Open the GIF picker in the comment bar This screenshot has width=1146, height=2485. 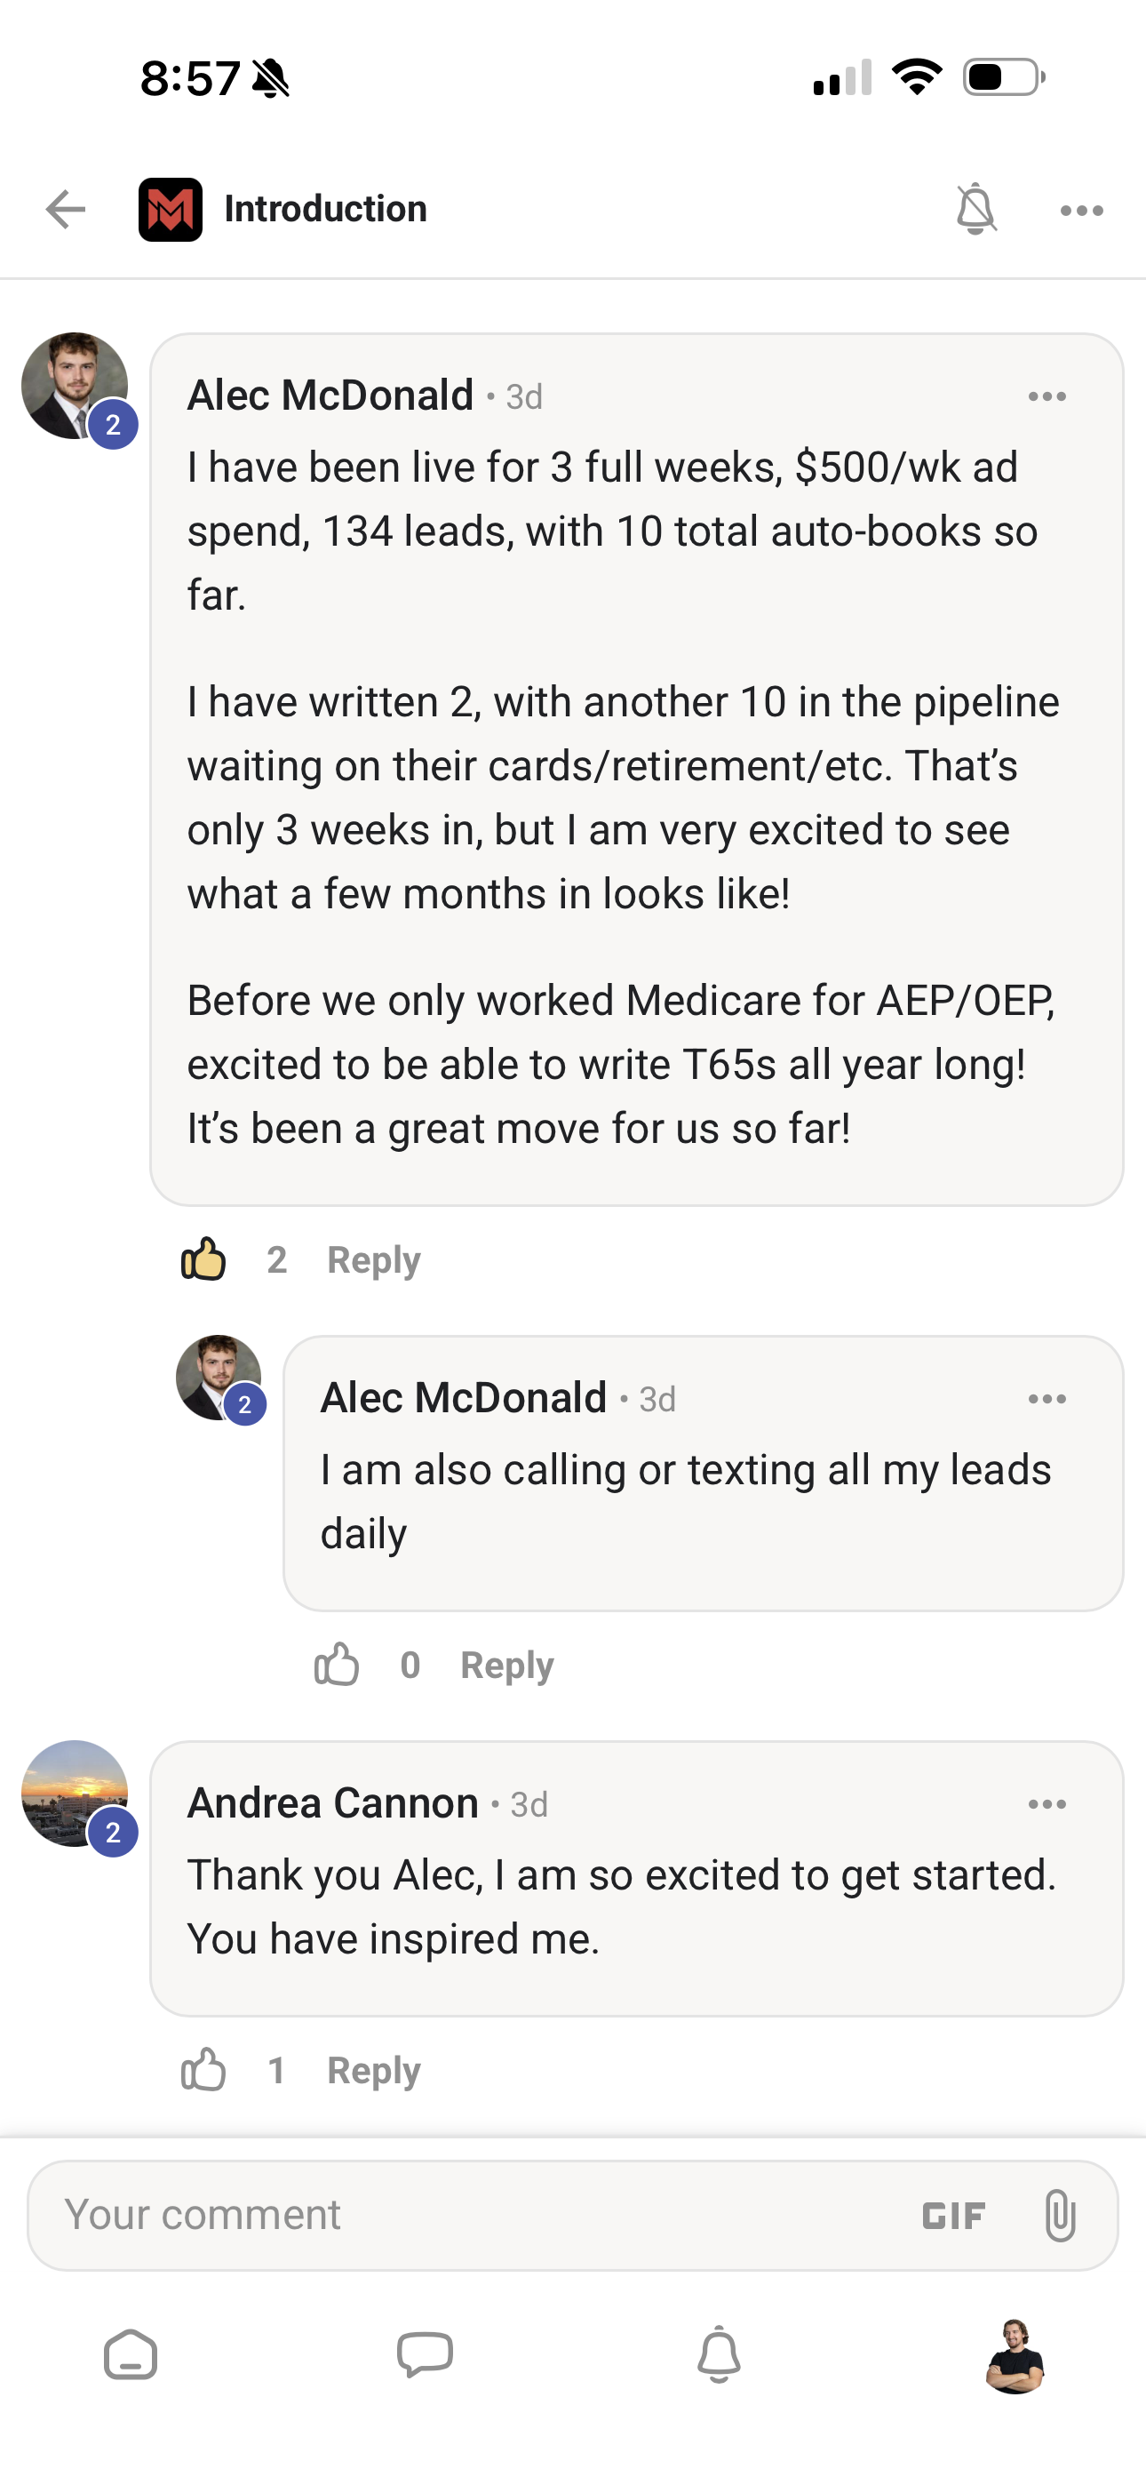click(952, 2215)
